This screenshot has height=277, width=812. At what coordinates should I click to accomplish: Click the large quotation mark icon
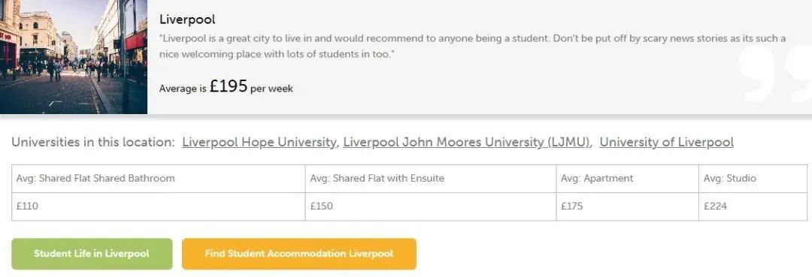pyautogui.click(x=774, y=72)
